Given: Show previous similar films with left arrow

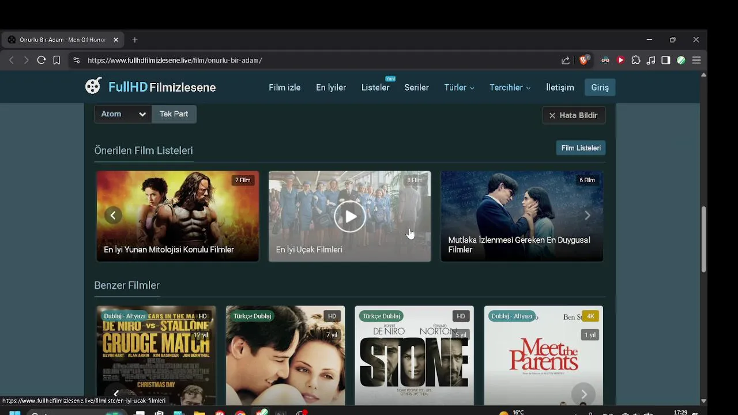Looking at the screenshot, I should [116, 394].
